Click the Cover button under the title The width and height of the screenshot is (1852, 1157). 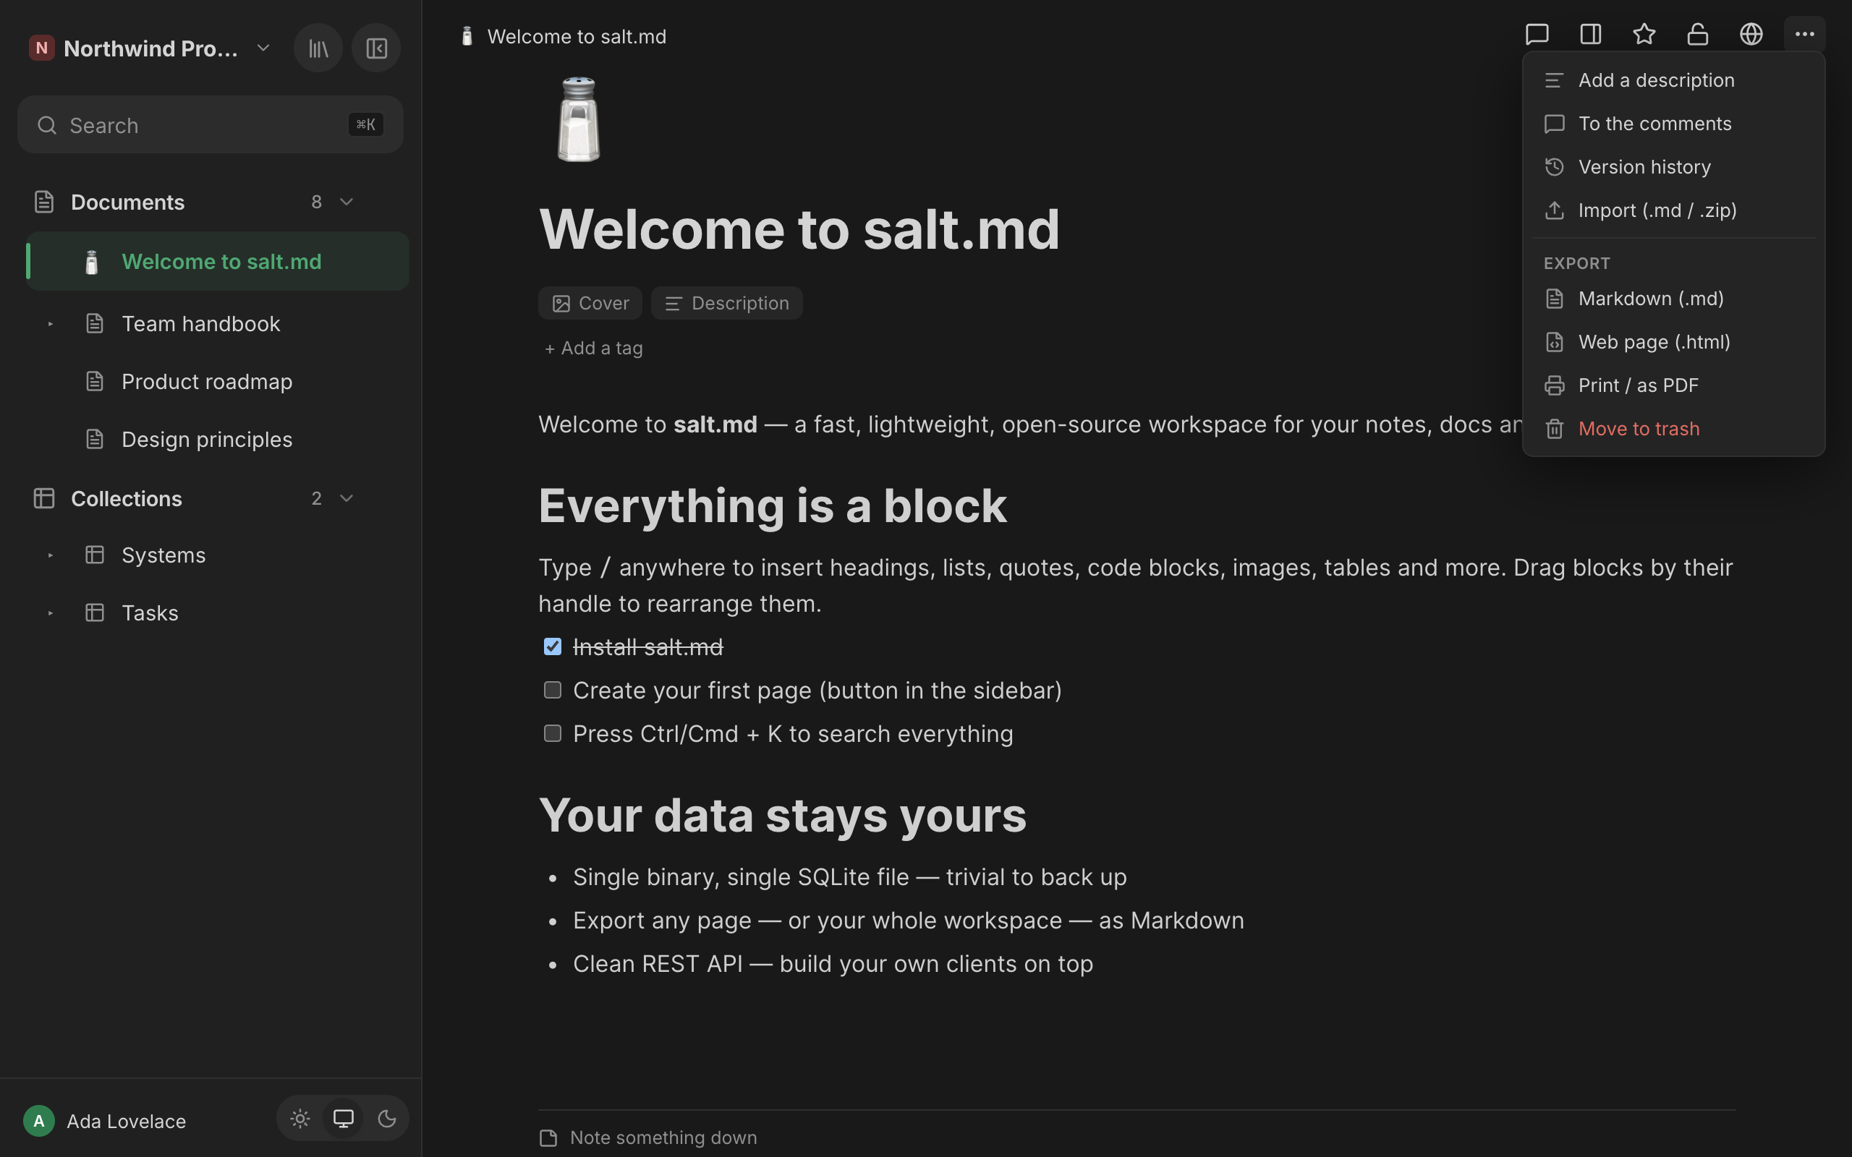click(590, 303)
